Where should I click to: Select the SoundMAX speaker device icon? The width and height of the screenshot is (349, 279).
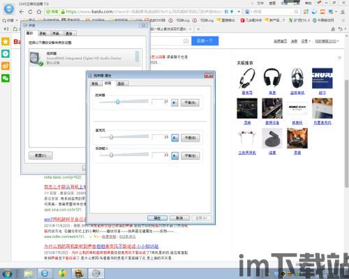point(36,58)
